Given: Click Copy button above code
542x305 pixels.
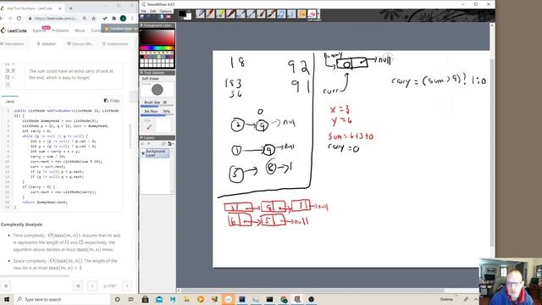Looking at the screenshot, I should tap(112, 100).
